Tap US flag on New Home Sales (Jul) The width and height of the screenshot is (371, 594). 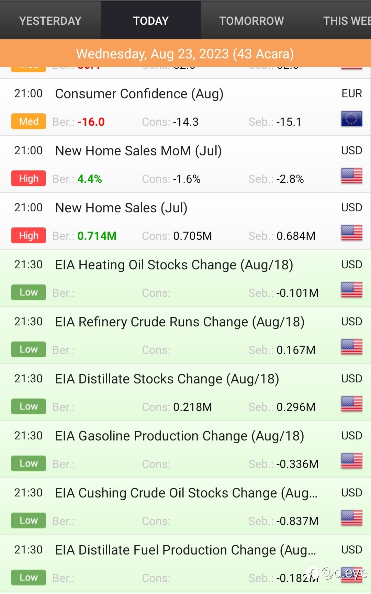pos(351,233)
